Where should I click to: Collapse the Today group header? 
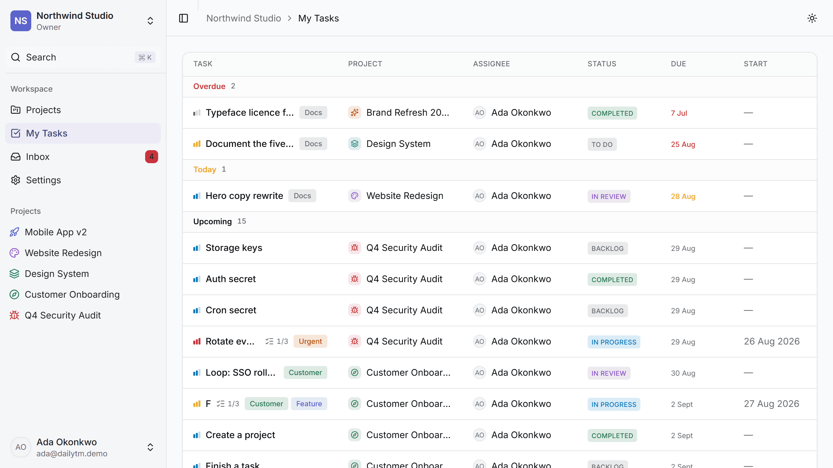(x=500, y=170)
